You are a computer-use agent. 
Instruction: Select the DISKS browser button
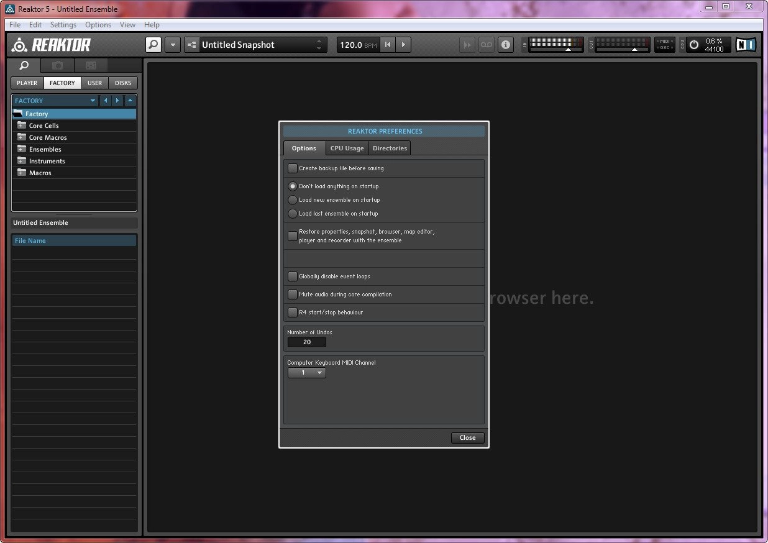pyautogui.click(x=123, y=83)
